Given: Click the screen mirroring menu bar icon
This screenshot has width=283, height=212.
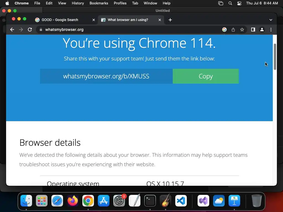Looking at the screenshot, I should coord(221,3).
